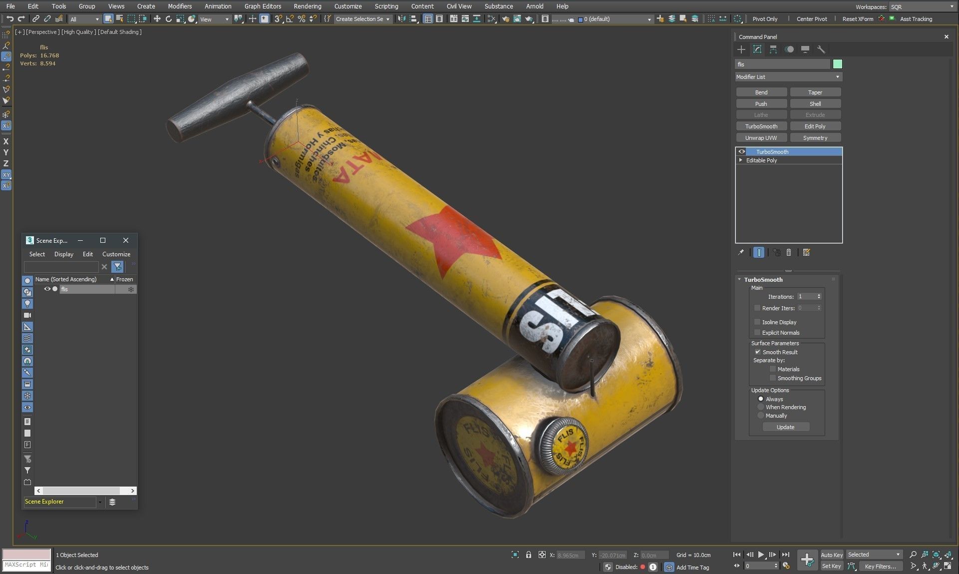Viewport: 959px width, 574px height.
Task: Open the Hierarchy tab in Command Panel
Action: click(x=773, y=49)
